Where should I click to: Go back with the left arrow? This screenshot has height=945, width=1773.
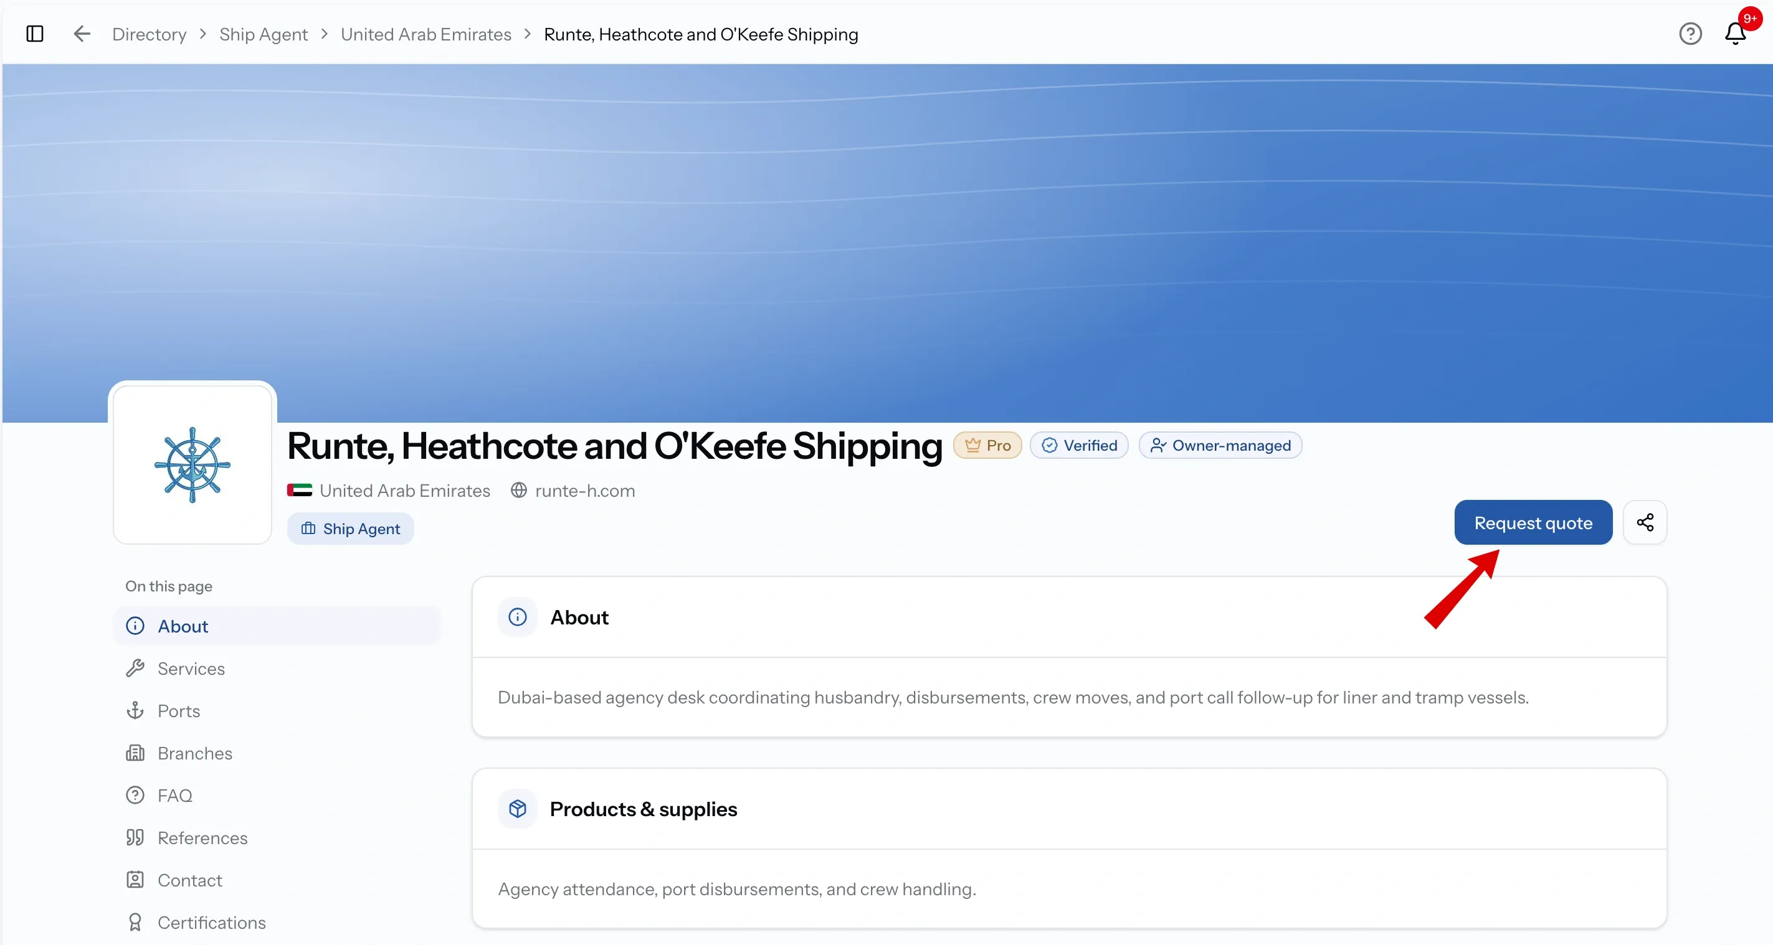click(x=82, y=34)
